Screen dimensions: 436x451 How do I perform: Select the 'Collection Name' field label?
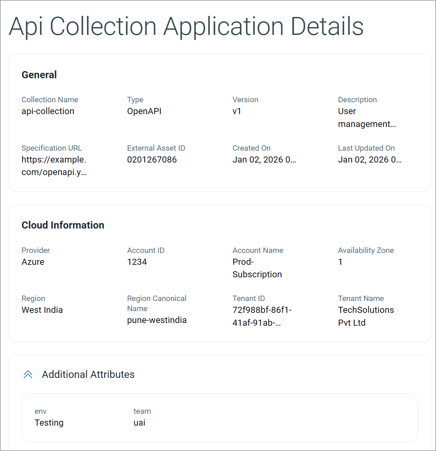[50, 100]
